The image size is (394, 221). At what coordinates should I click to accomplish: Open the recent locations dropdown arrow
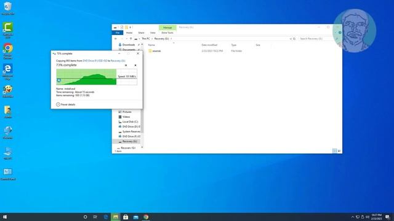click(x=127, y=39)
